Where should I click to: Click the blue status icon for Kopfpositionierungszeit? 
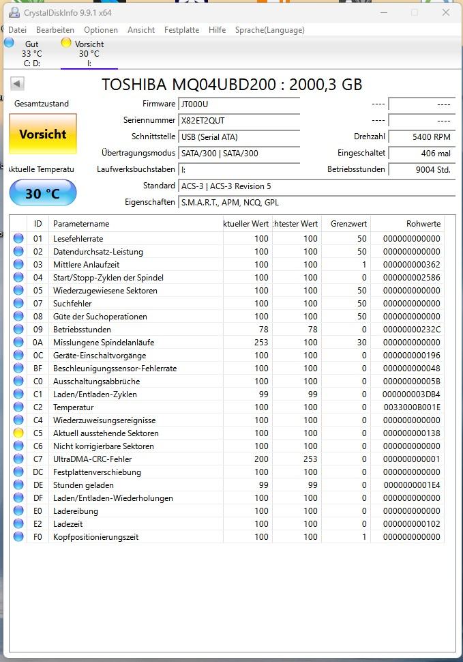point(18,536)
